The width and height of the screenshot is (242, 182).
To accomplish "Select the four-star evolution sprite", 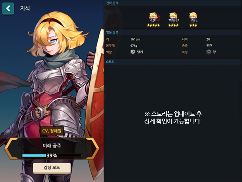I will [174, 17].
